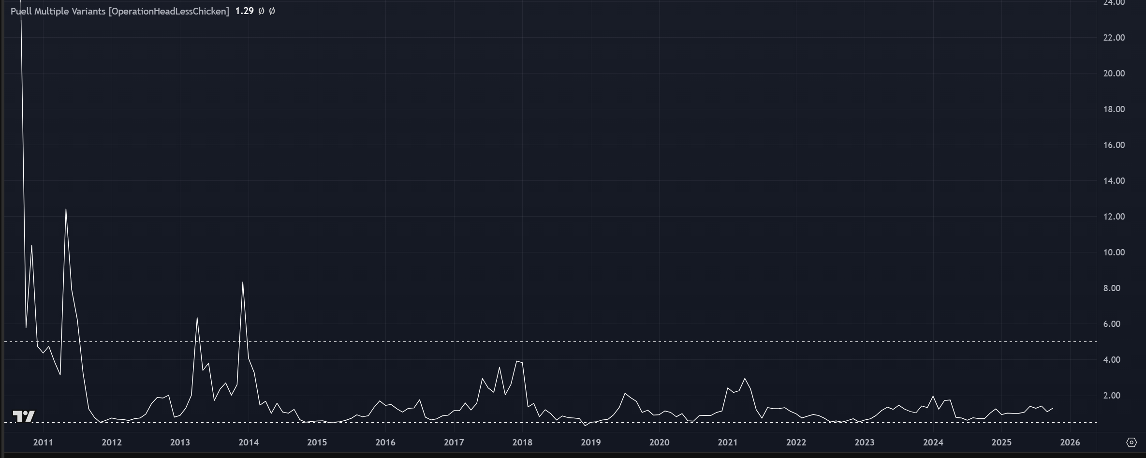Viewport: 1146px width, 458px height.
Task: Click the 1.29 indicator value
Action: tap(244, 11)
